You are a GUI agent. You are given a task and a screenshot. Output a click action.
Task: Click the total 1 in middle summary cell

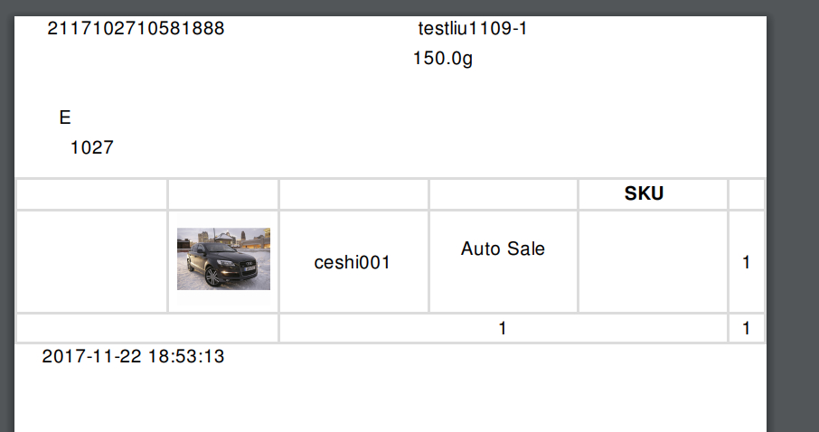[503, 328]
